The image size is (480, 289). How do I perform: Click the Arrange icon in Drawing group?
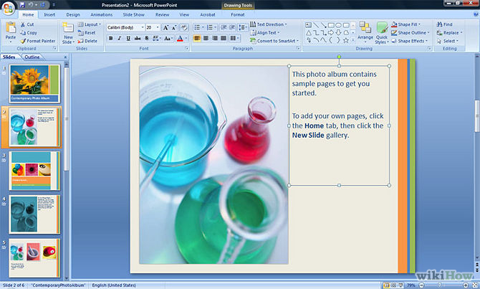click(365, 31)
